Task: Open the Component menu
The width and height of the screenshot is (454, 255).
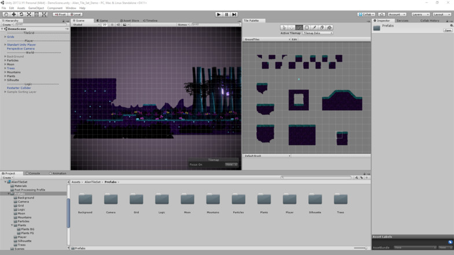Action: (x=55, y=8)
